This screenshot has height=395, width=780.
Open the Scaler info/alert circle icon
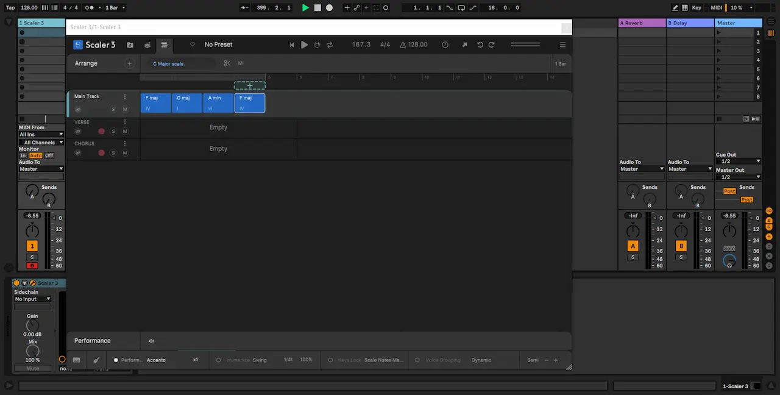click(x=445, y=44)
